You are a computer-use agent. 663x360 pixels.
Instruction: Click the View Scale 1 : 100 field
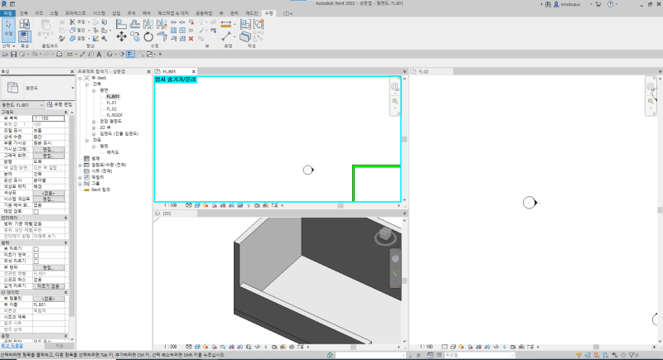pos(49,118)
